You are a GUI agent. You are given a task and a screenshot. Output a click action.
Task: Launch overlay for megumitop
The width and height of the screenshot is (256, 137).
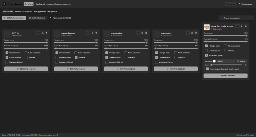tap(176, 69)
